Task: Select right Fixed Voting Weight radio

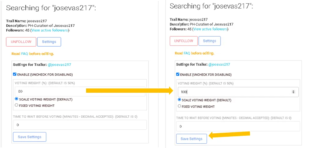Action: [179, 106]
